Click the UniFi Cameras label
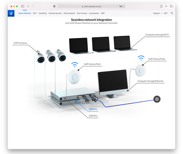Image resolution: width=183 pixels, height=154 pixels. pyautogui.click(x=20, y=43)
